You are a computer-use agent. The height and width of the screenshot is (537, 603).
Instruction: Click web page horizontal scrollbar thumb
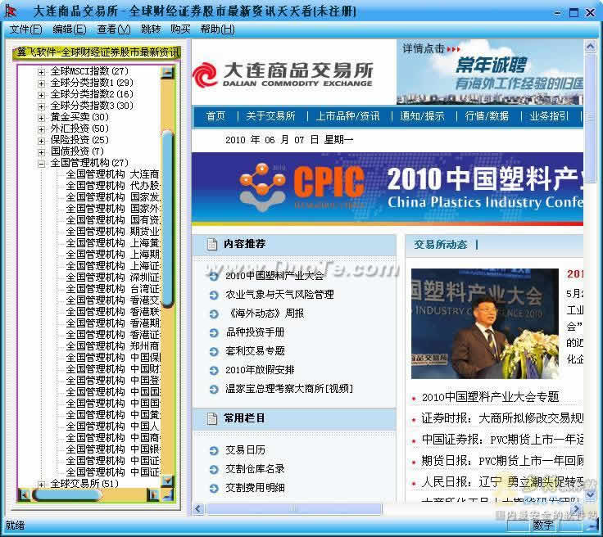point(294,509)
